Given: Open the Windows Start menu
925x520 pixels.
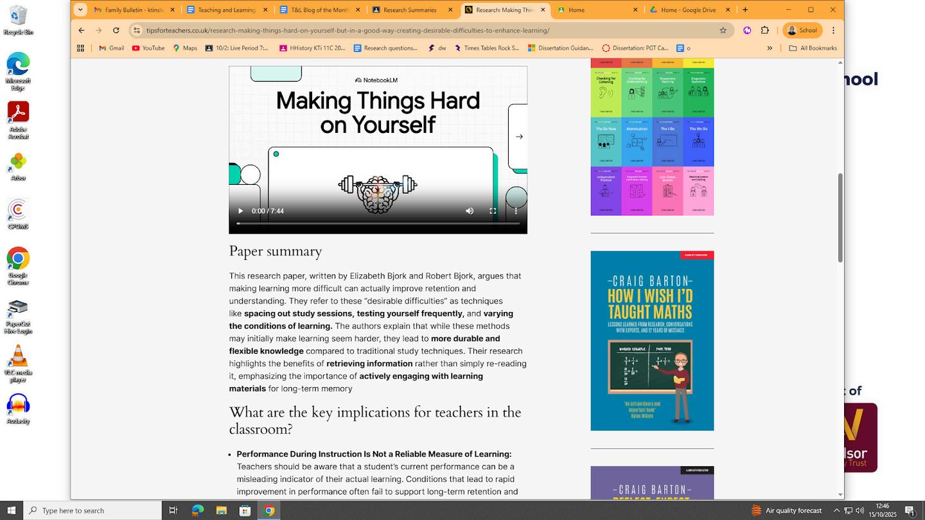Looking at the screenshot, I should (12, 510).
